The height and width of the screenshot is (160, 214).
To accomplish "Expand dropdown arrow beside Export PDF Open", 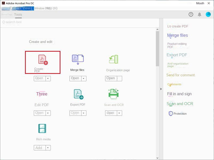I will click(84, 113).
